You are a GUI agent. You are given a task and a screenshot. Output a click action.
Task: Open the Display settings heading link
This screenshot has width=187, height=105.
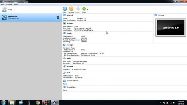(70, 33)
